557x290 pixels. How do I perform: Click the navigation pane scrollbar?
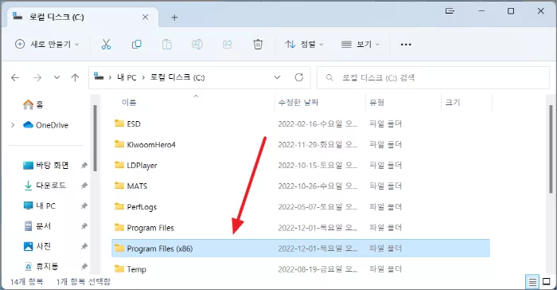point(95,138)
